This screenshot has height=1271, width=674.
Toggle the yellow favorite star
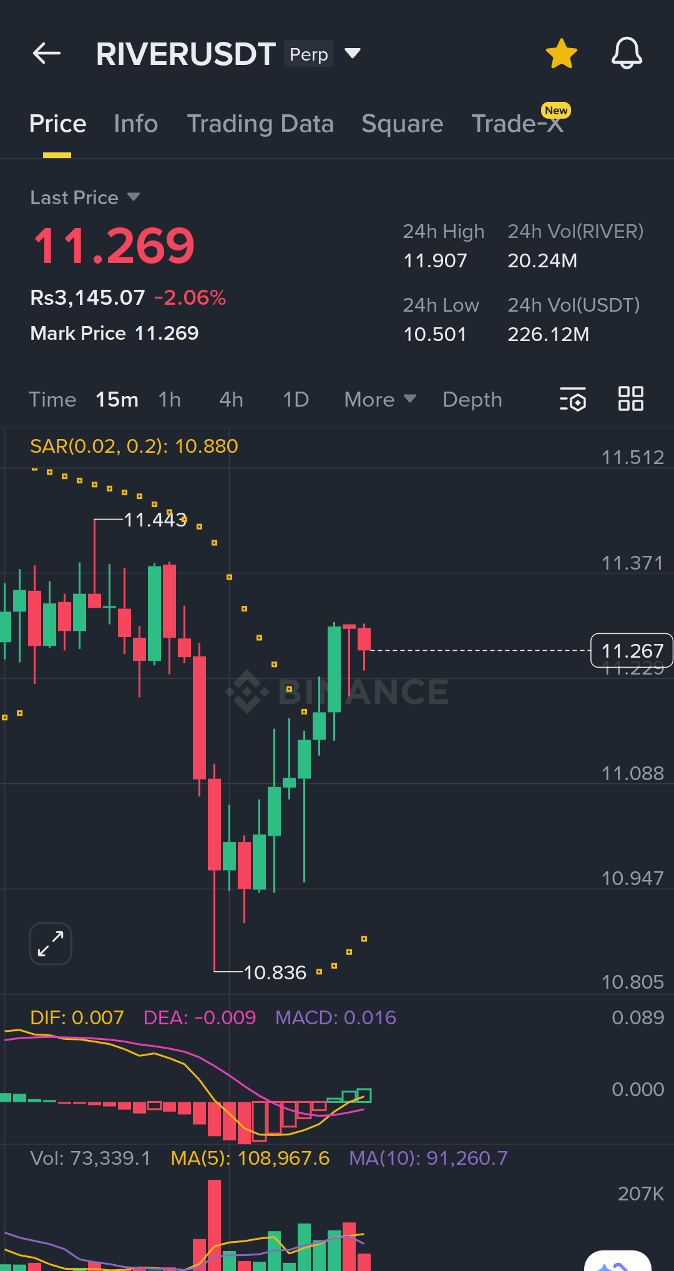pyautogui.click(x=562, y=54)
